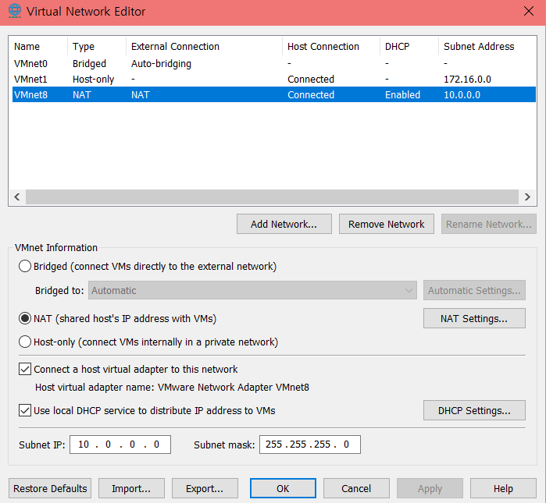Select the NAT radio button
546x503 pixels.
[x=25, y=318]
